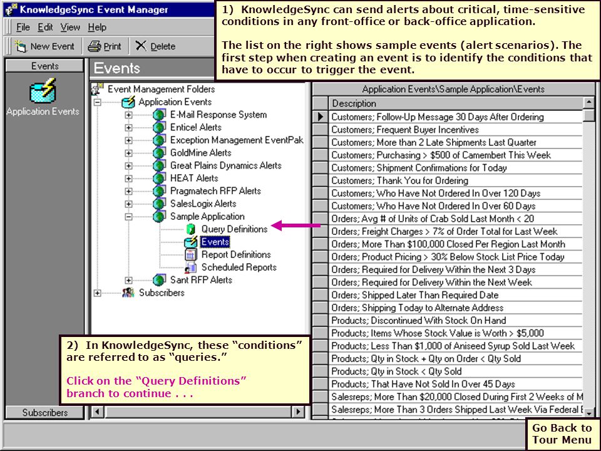The width and height of the screenshot is (601, 451).
Task: Click Go Back to Tour Menu
Action: point(562,433)
